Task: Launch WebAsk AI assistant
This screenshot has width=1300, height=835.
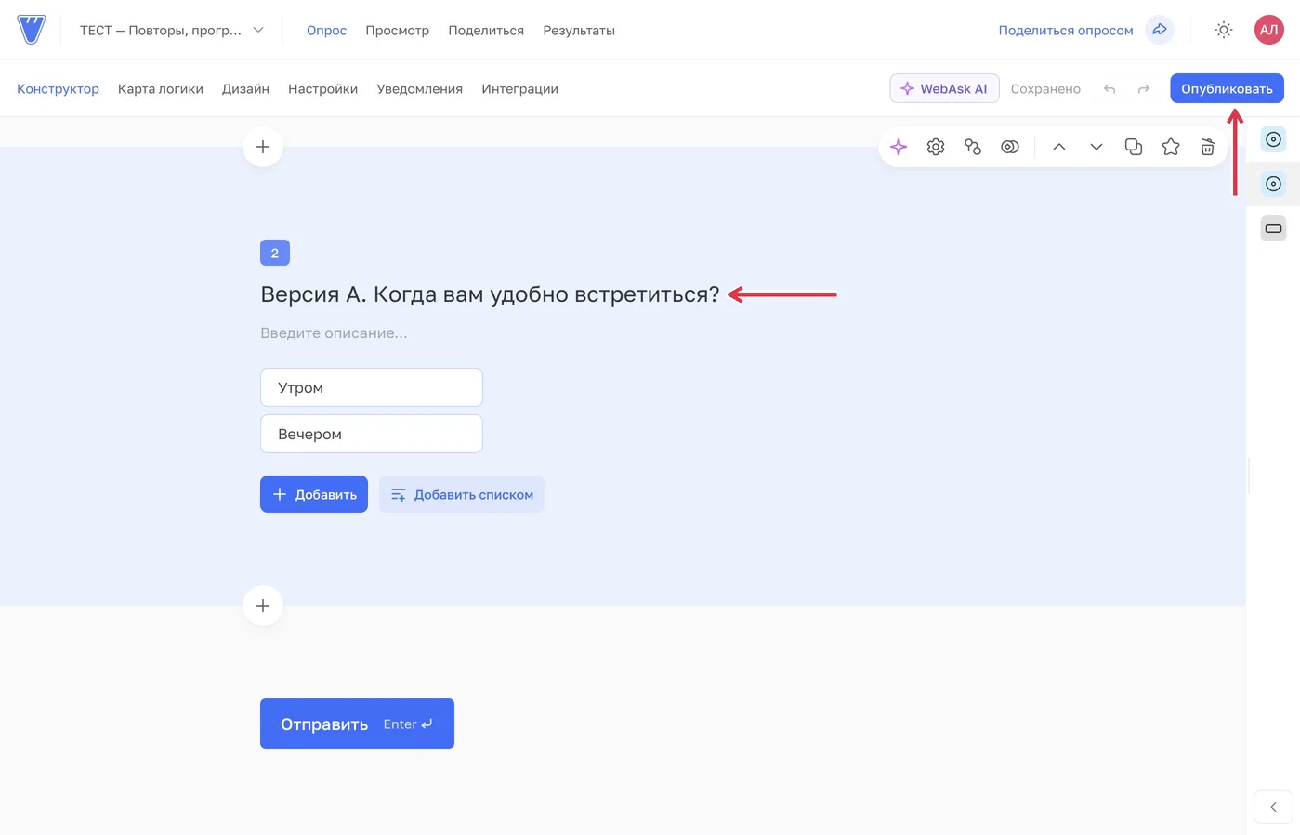Action: (x=944, y=88)
